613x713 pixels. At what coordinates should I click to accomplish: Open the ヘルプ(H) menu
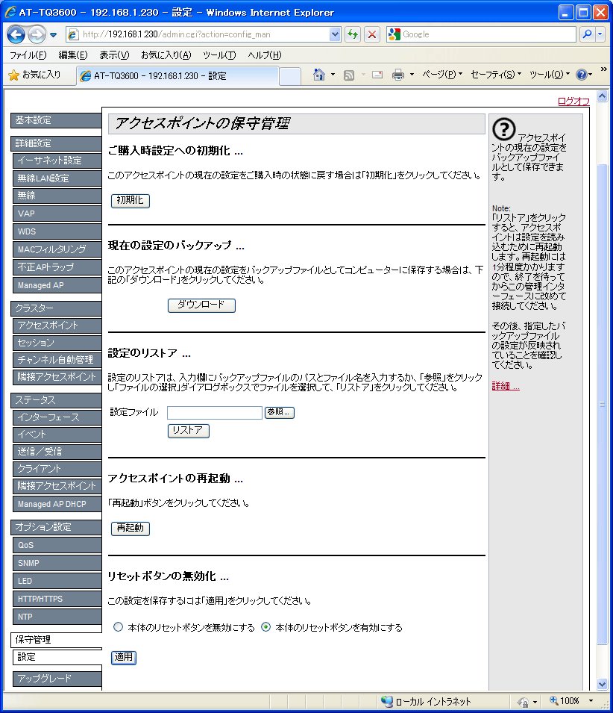click(264, 55)
